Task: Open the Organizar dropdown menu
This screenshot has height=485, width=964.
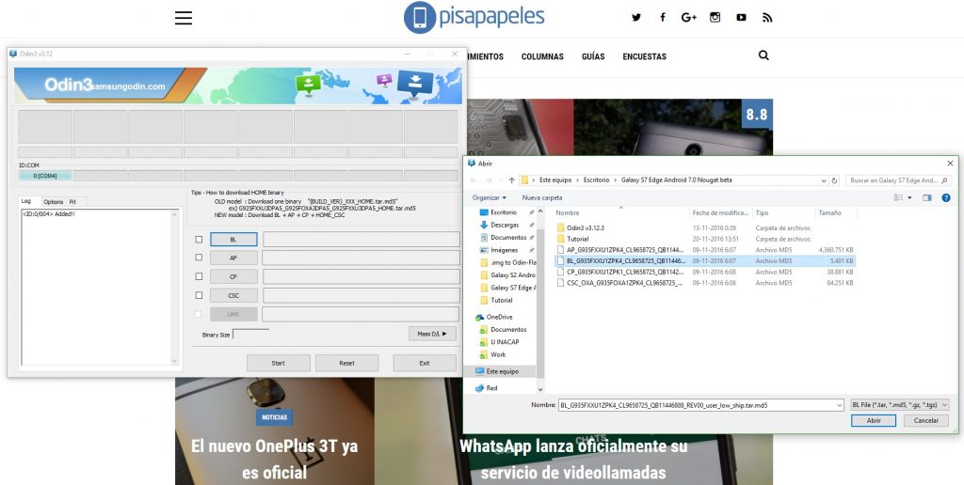Action: tap(490, 197)
